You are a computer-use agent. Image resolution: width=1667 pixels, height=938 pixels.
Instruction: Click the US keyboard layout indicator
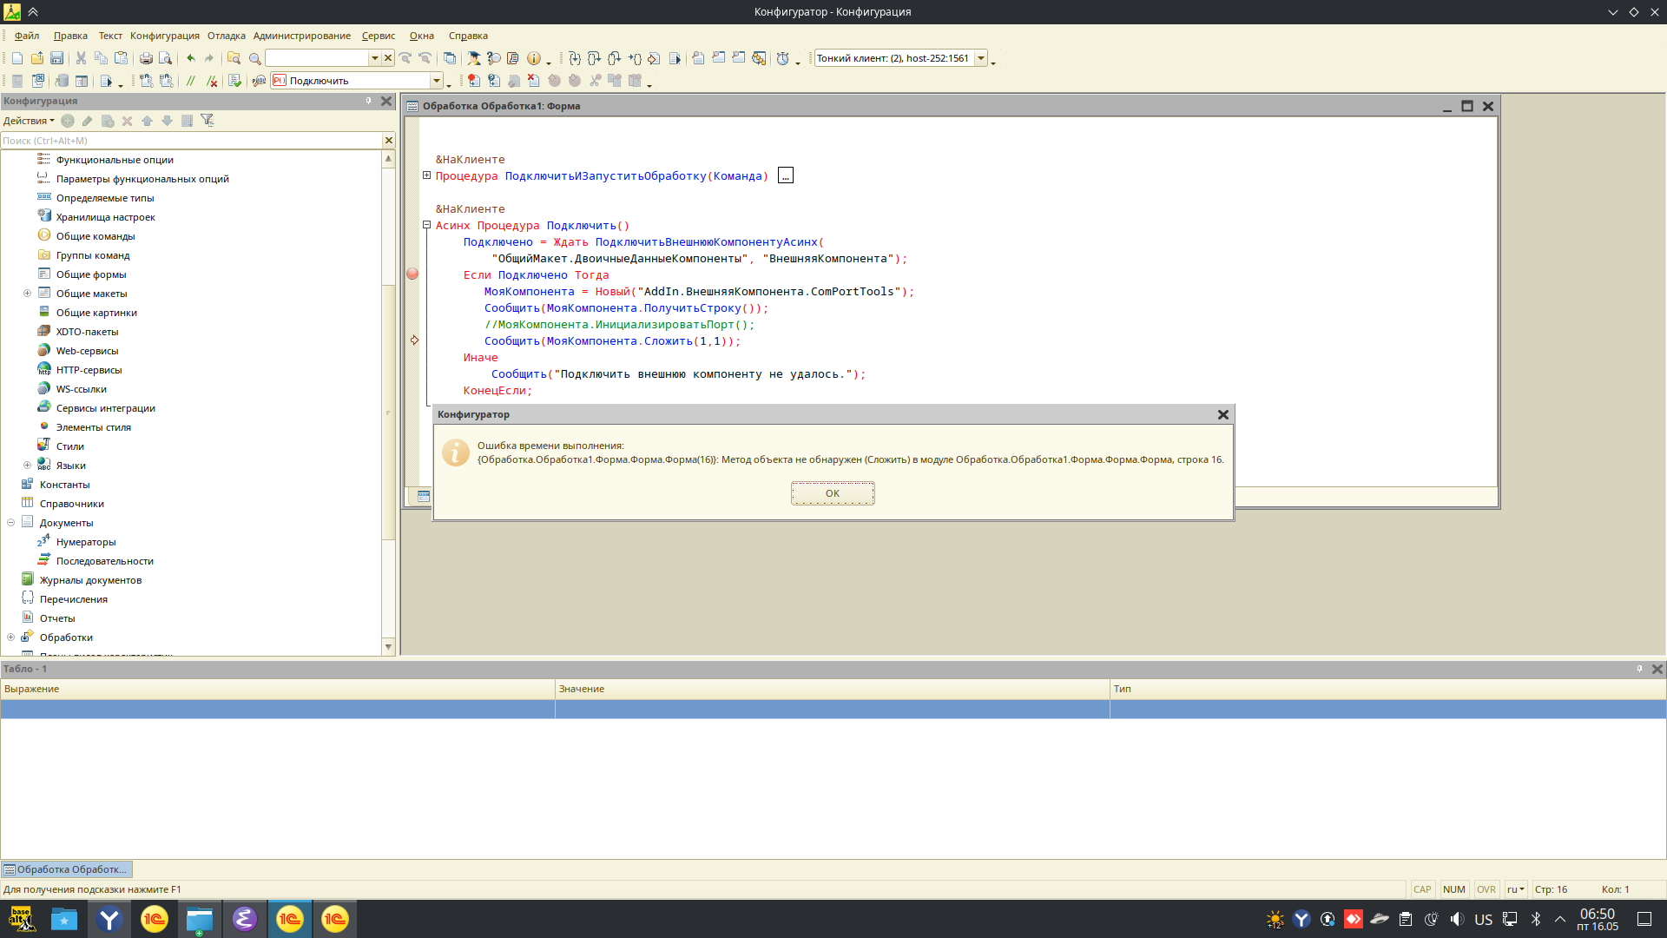[x=1483, y=919]
